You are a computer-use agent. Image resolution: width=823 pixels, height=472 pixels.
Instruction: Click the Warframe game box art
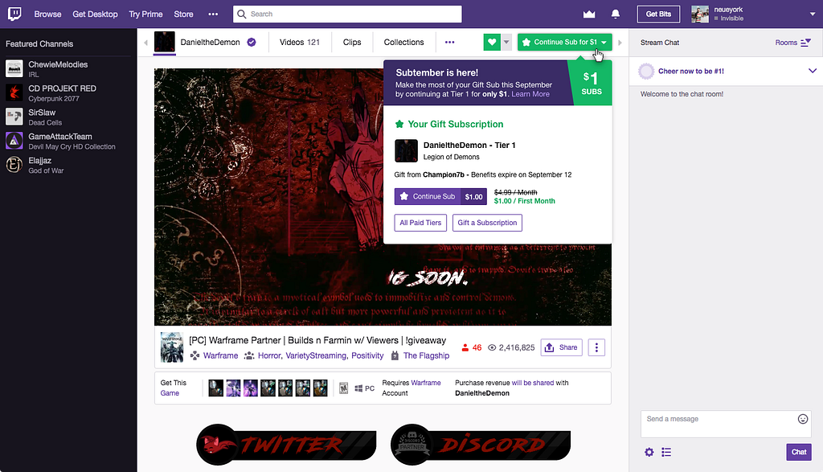pos(172,347)
